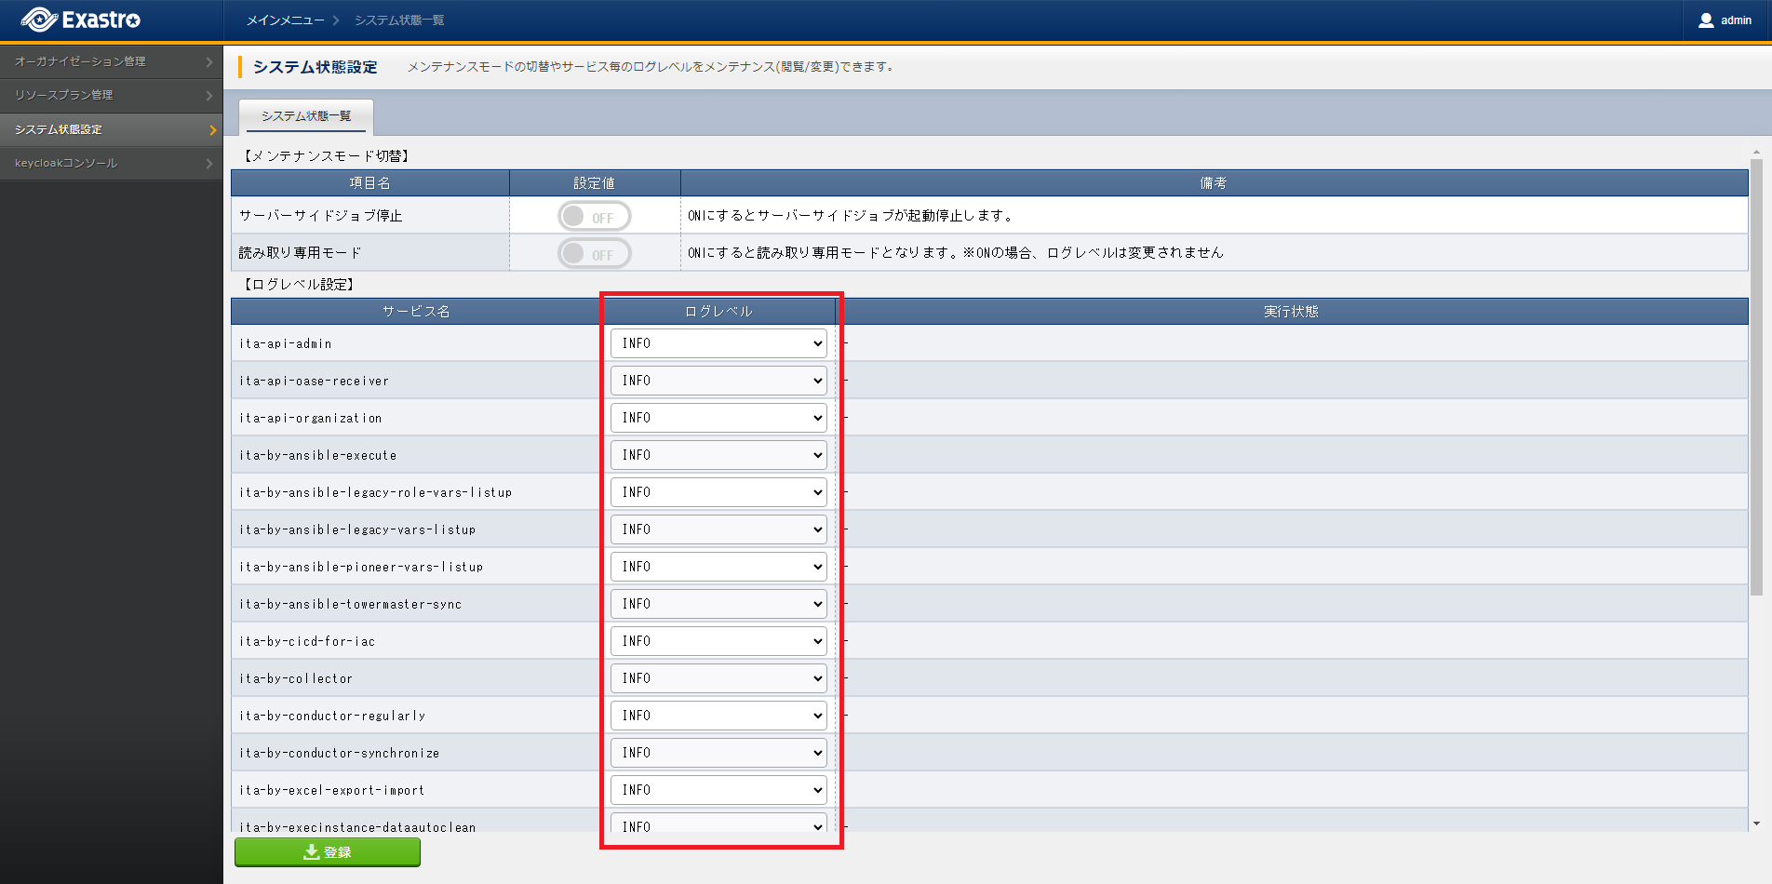The image size is (1772, 884).
Task: Expand log level dropdown for ita-by-collector
Action: point(718,678)
